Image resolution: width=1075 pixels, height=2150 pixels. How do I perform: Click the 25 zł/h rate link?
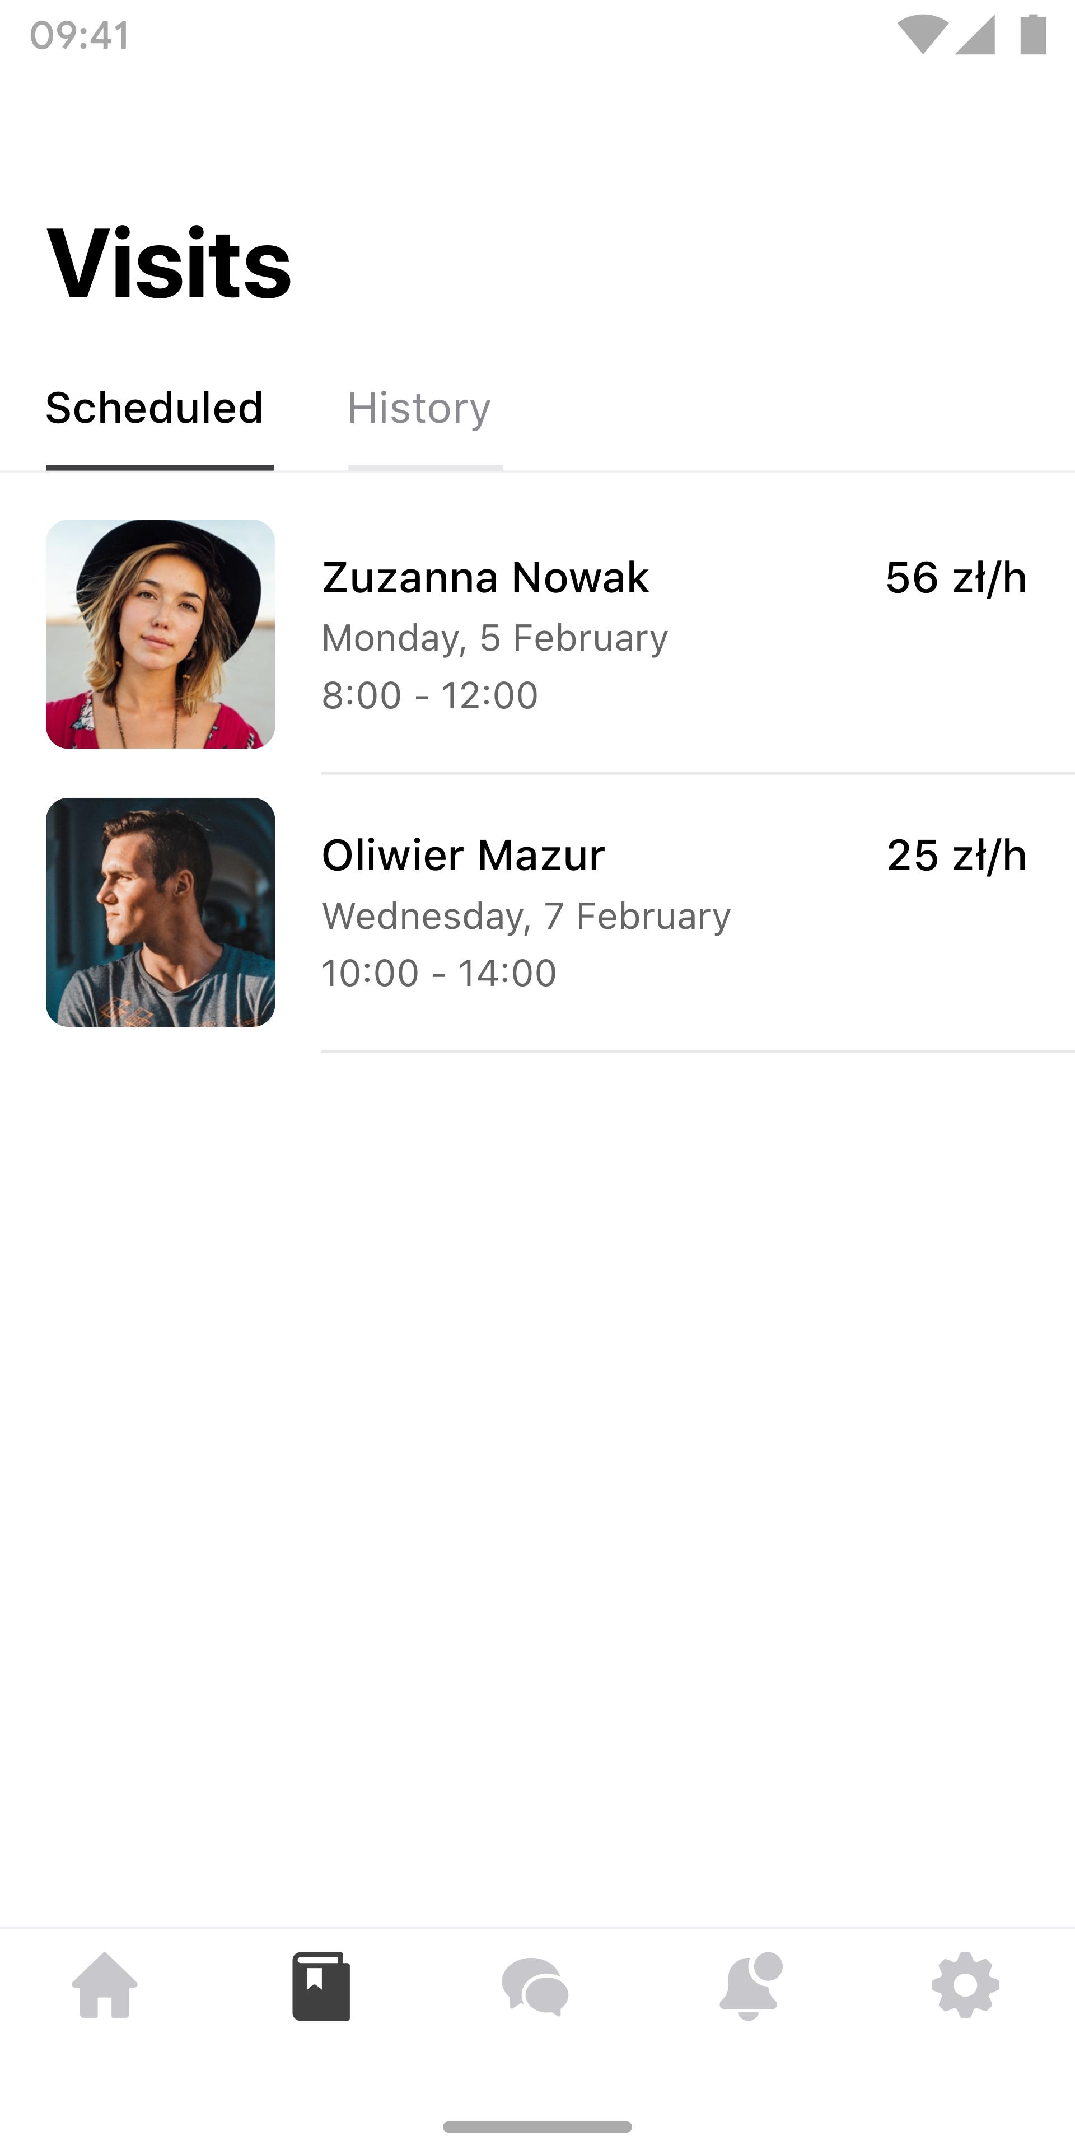pos(956,853)
